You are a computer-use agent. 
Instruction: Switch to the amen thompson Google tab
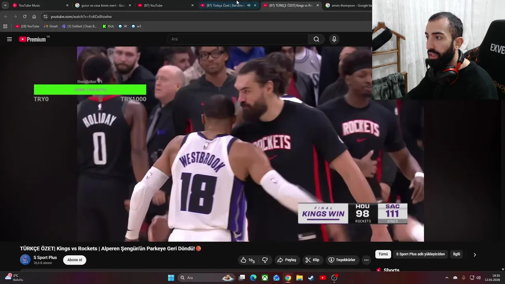coord(348,6)
